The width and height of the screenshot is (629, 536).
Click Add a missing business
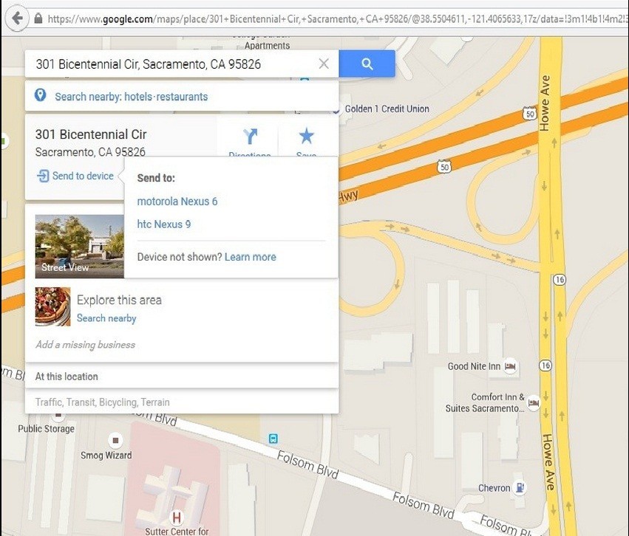pyautogui.click(x=86, y=345)
